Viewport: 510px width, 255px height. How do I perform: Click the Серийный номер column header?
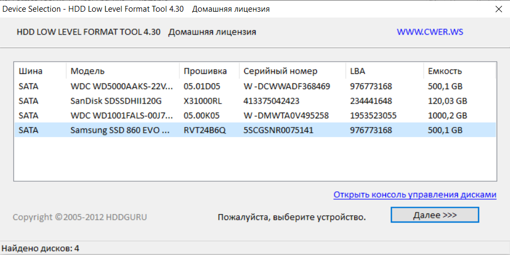click(292, 71)
